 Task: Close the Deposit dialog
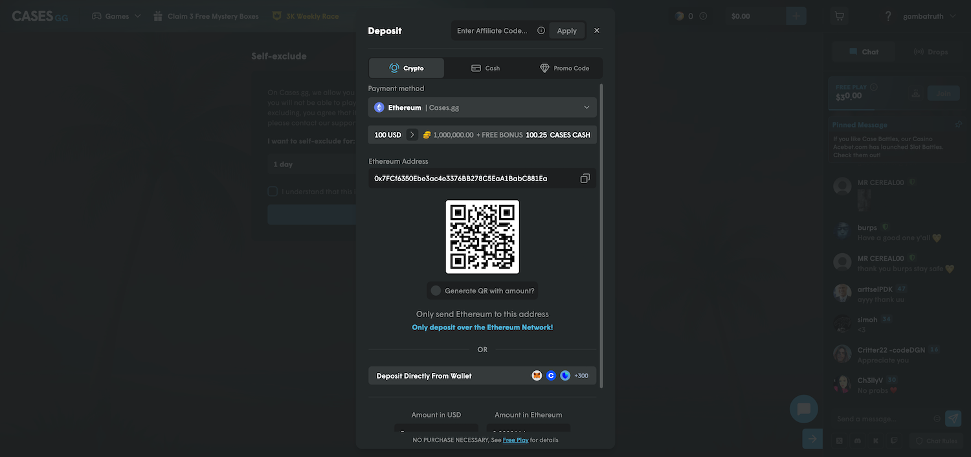pyautogui.click(x=597, y=30)
